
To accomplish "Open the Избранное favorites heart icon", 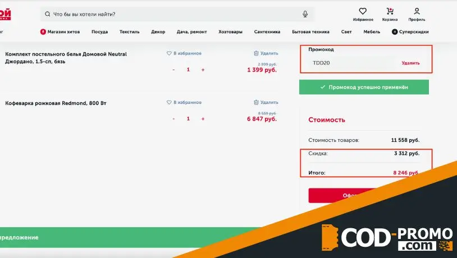I will click(363, 11).
